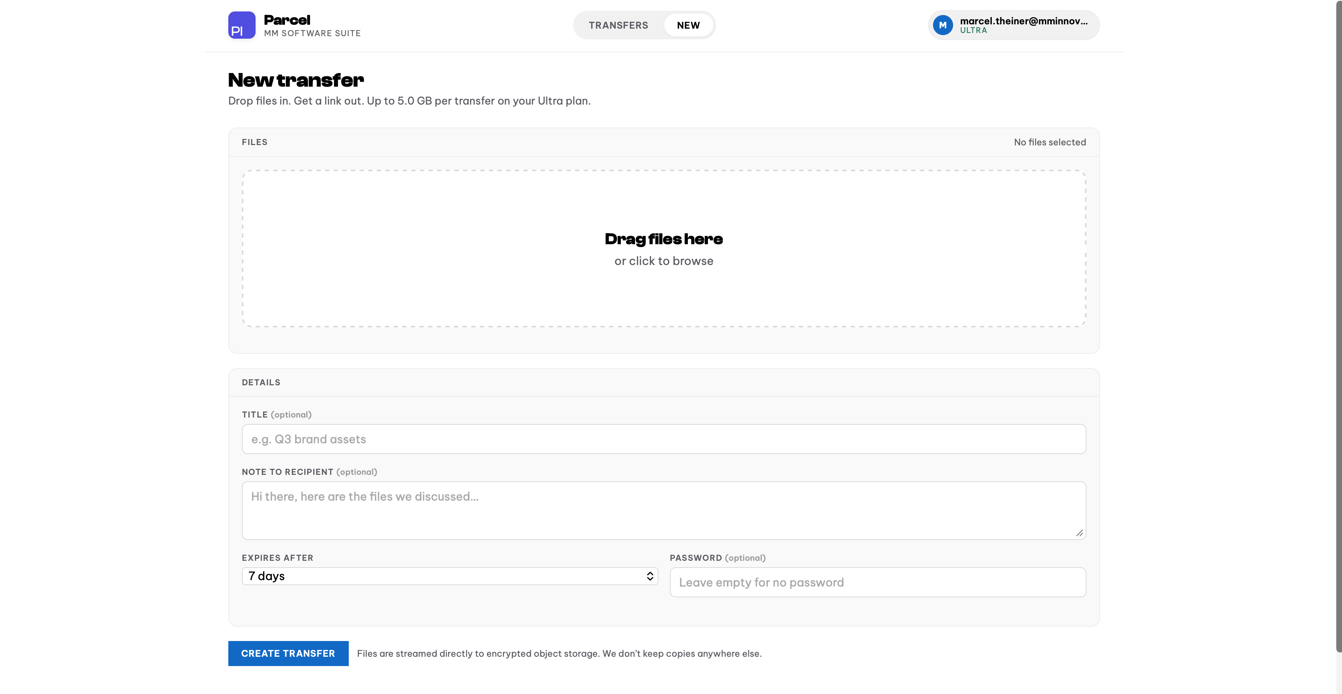Grab the note textarea resize handle
The image size is (1342, 694).
point(1079,533)
